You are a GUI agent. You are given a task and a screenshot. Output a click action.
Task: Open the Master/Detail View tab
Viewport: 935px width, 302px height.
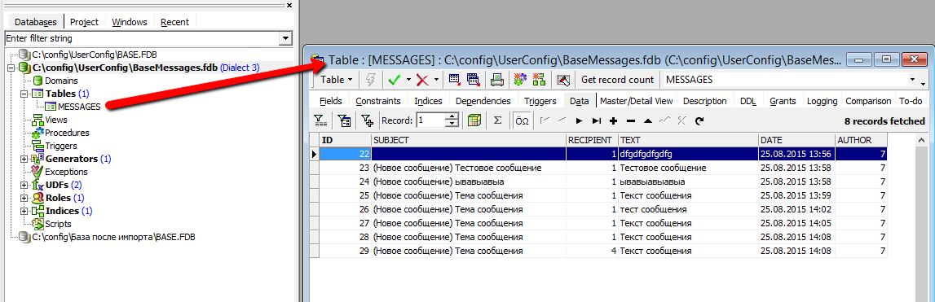point(637,101)
